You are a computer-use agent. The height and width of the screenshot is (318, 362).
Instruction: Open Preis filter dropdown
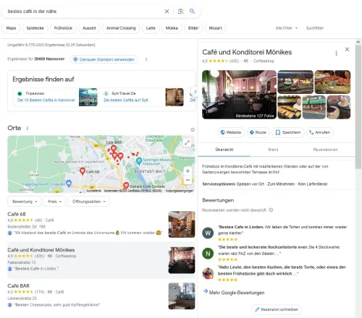[x=54, y=202]
